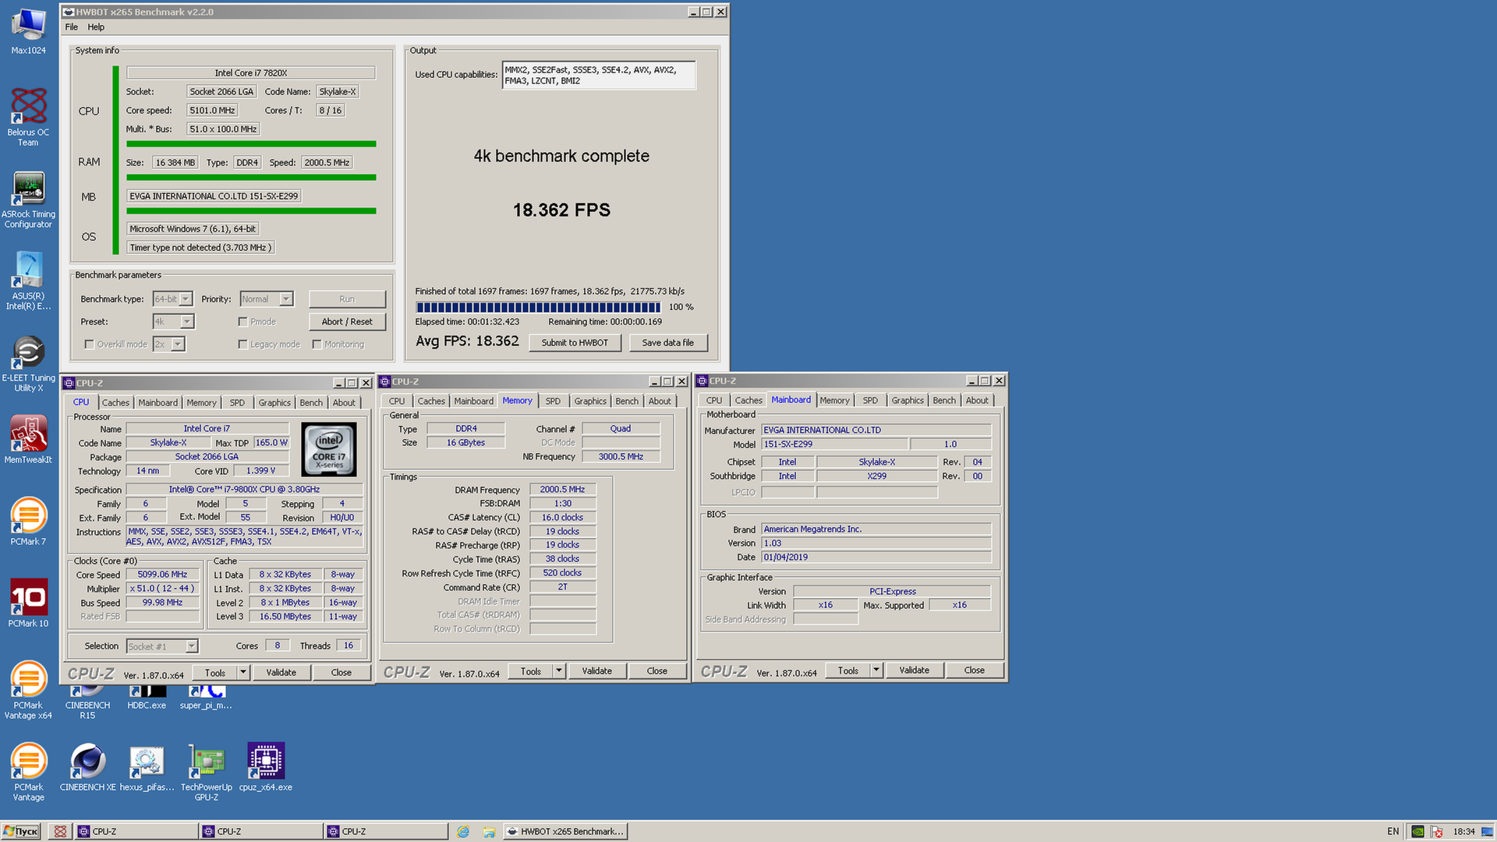The height and width of the screenshot is (842, 1497).
Task: Switch to SPD tab in Memory CPU-Z window
Action: tap(553, 402)
